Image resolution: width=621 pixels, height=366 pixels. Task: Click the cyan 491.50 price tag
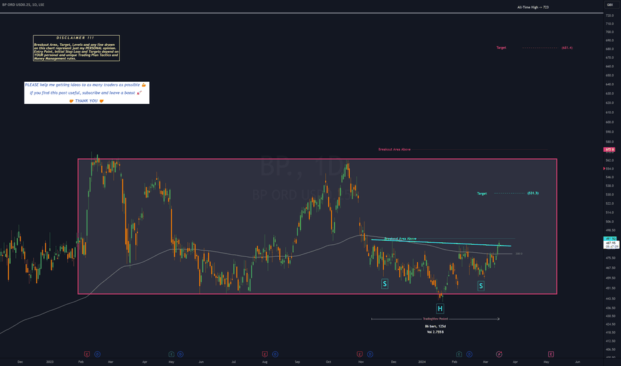pos(610,239)
